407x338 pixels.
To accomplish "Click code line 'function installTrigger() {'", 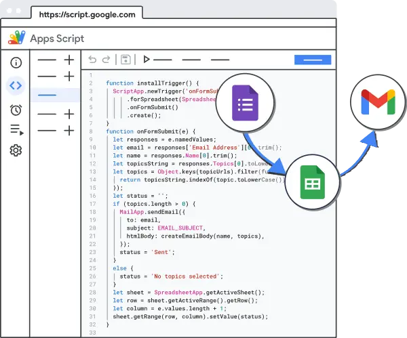I will 153,83.
